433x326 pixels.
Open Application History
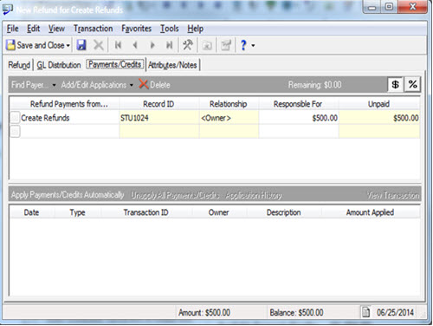[x=254, y=195]
